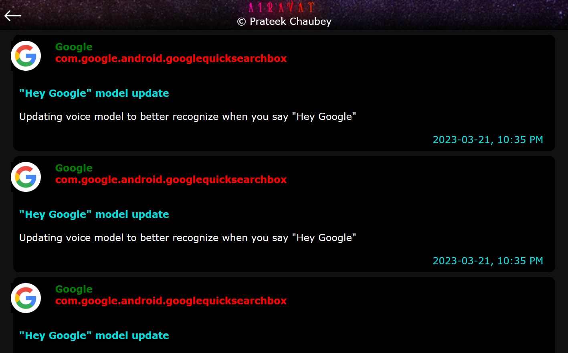The width and height of the screenshot is (568, 353).
Task: Click the second notification's voice model description text
Action: (x=188, y=238)
